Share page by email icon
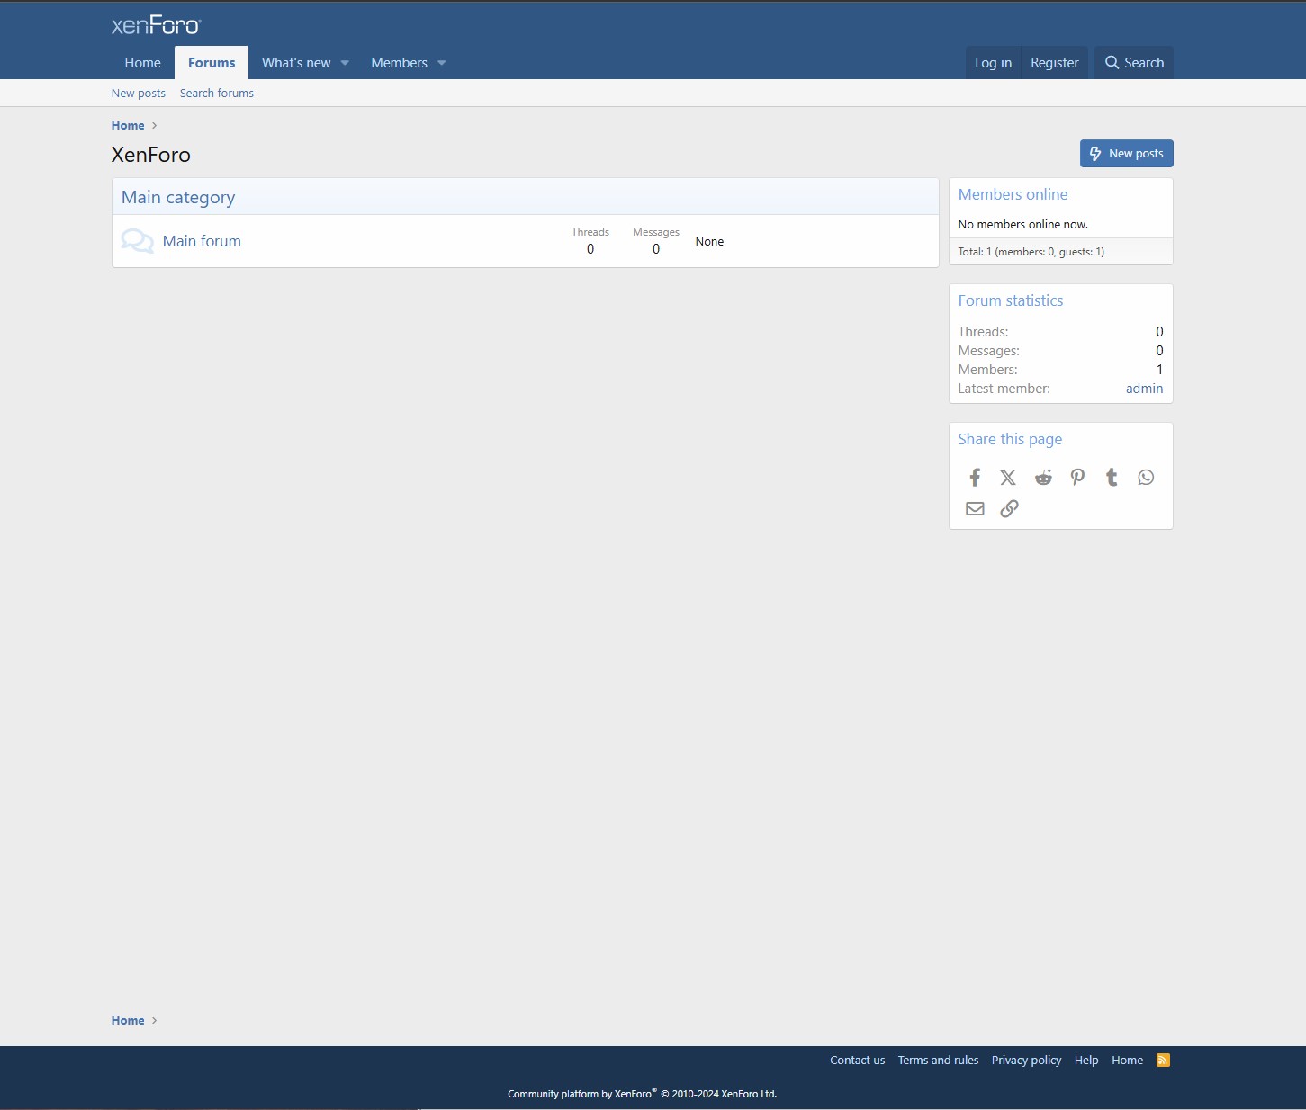 pyautogui.click(x=975, y=509)
